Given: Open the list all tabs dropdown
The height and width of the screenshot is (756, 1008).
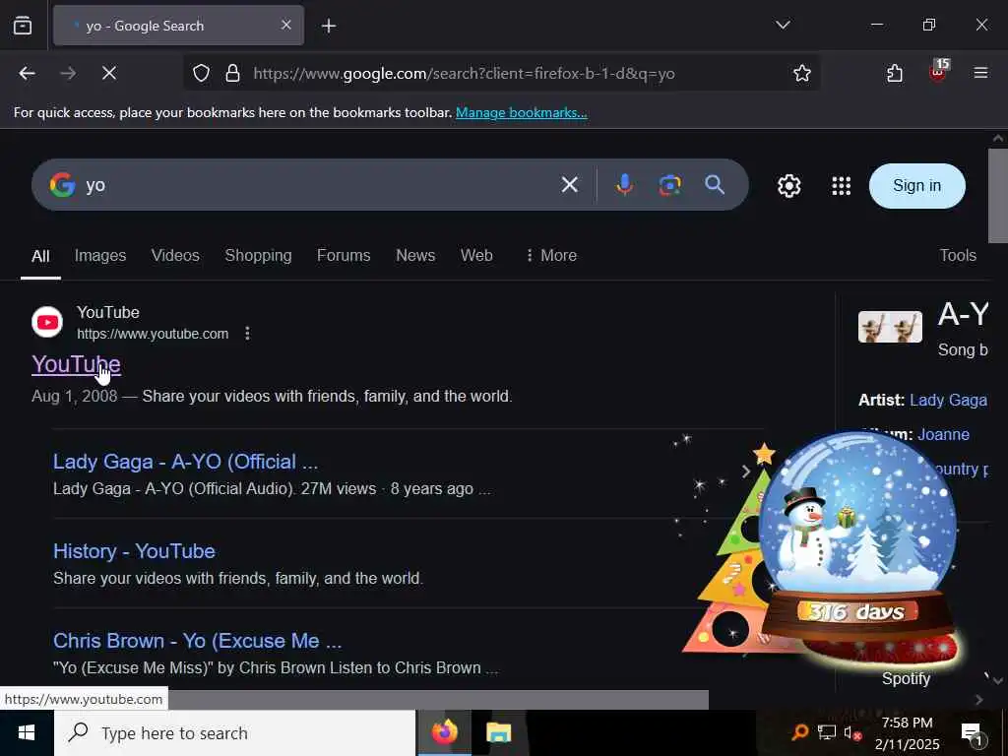Looking at the screenshot, I should (783, 25).
